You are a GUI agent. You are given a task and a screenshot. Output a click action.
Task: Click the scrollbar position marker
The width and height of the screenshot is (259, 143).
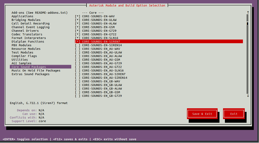248,24
